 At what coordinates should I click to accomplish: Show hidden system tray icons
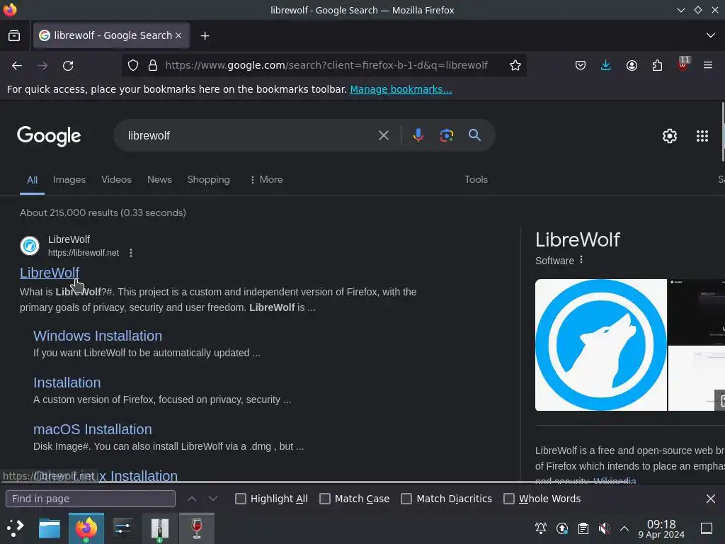point(624,528)
